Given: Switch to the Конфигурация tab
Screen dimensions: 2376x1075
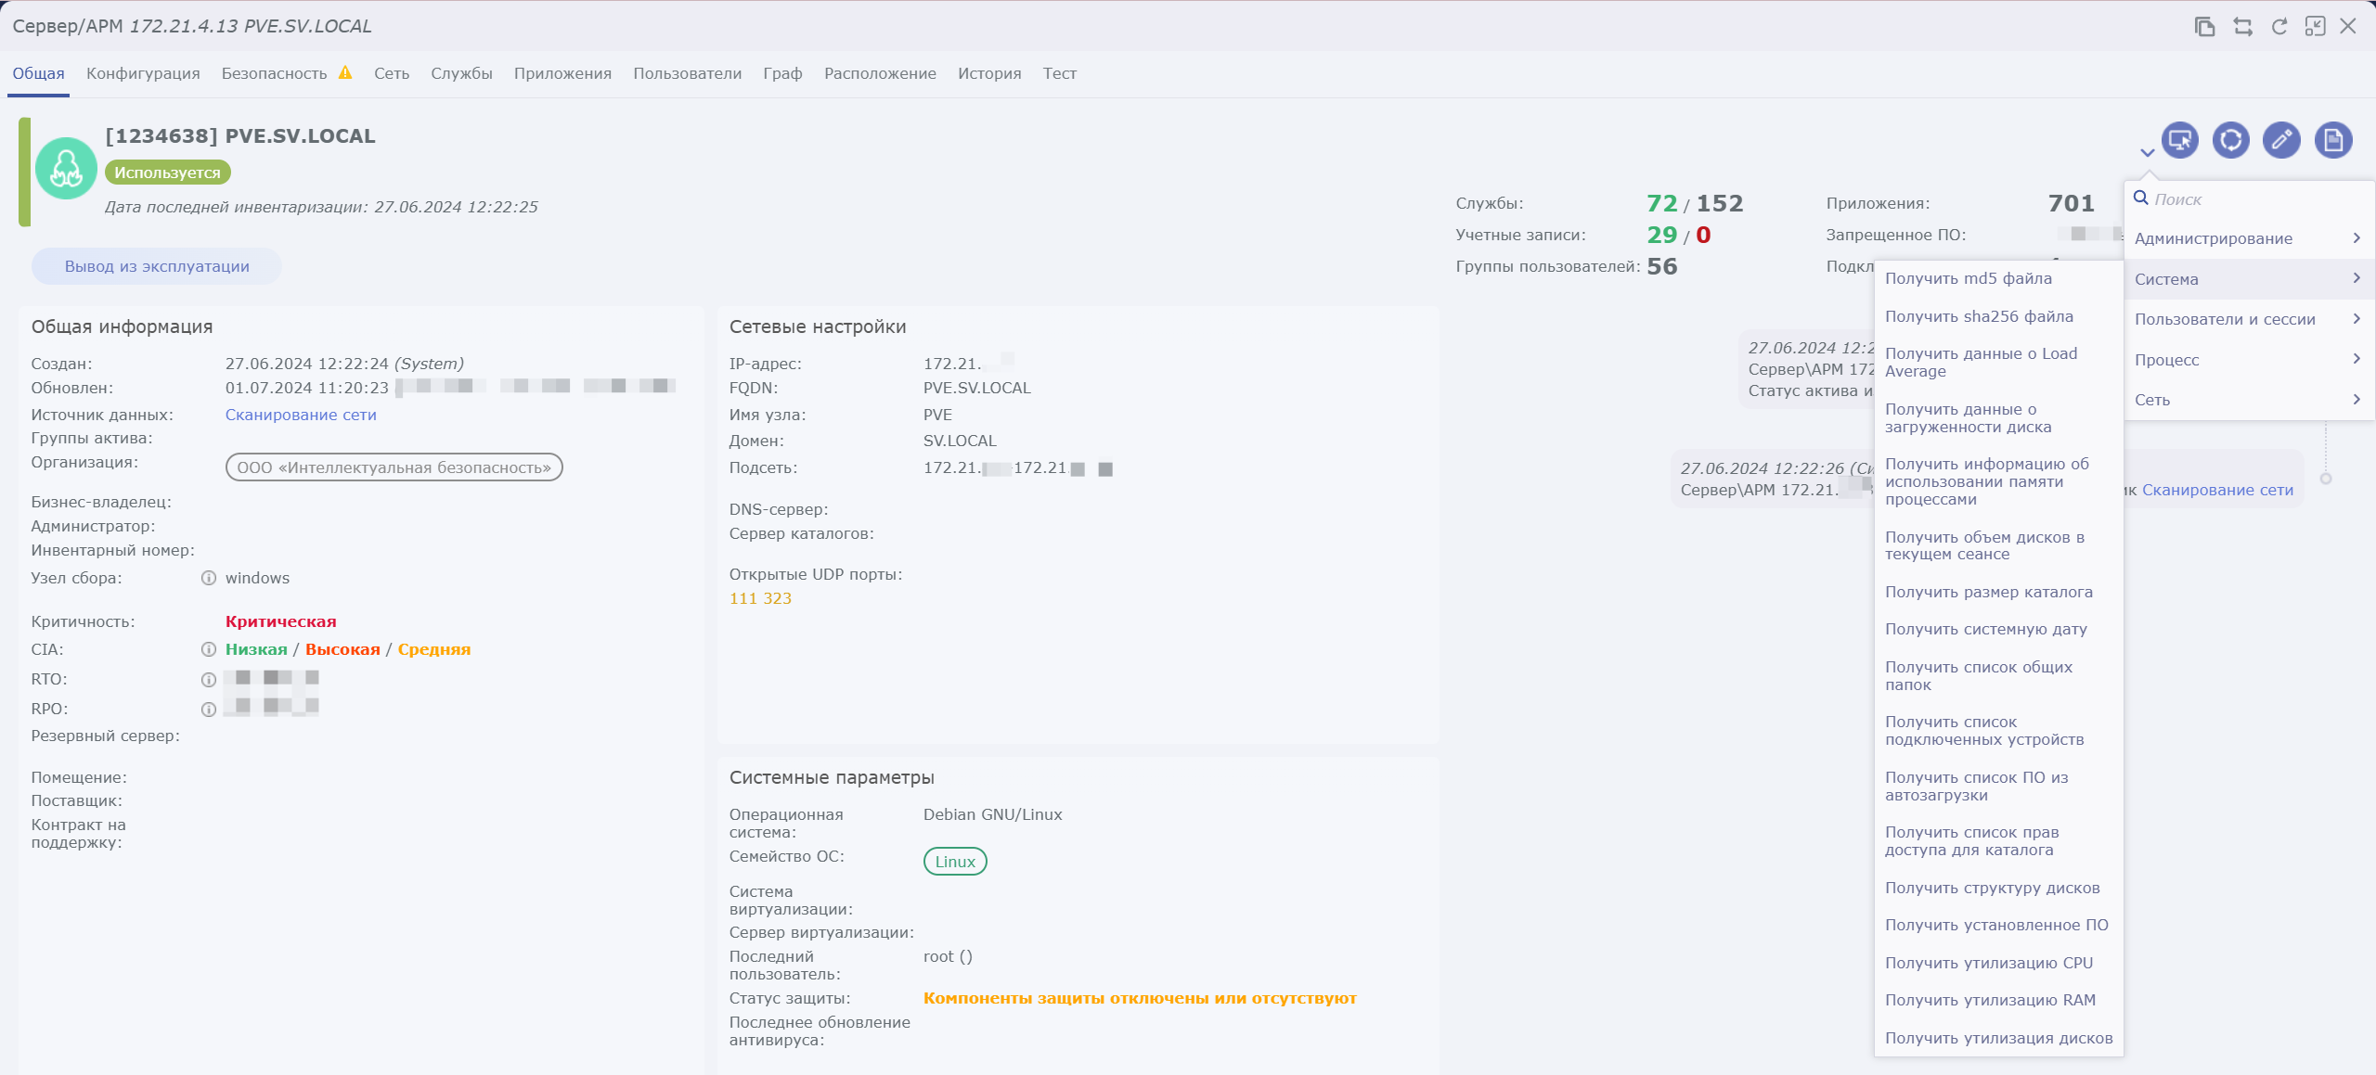Looking at the screenshot, I should (143, 73).
